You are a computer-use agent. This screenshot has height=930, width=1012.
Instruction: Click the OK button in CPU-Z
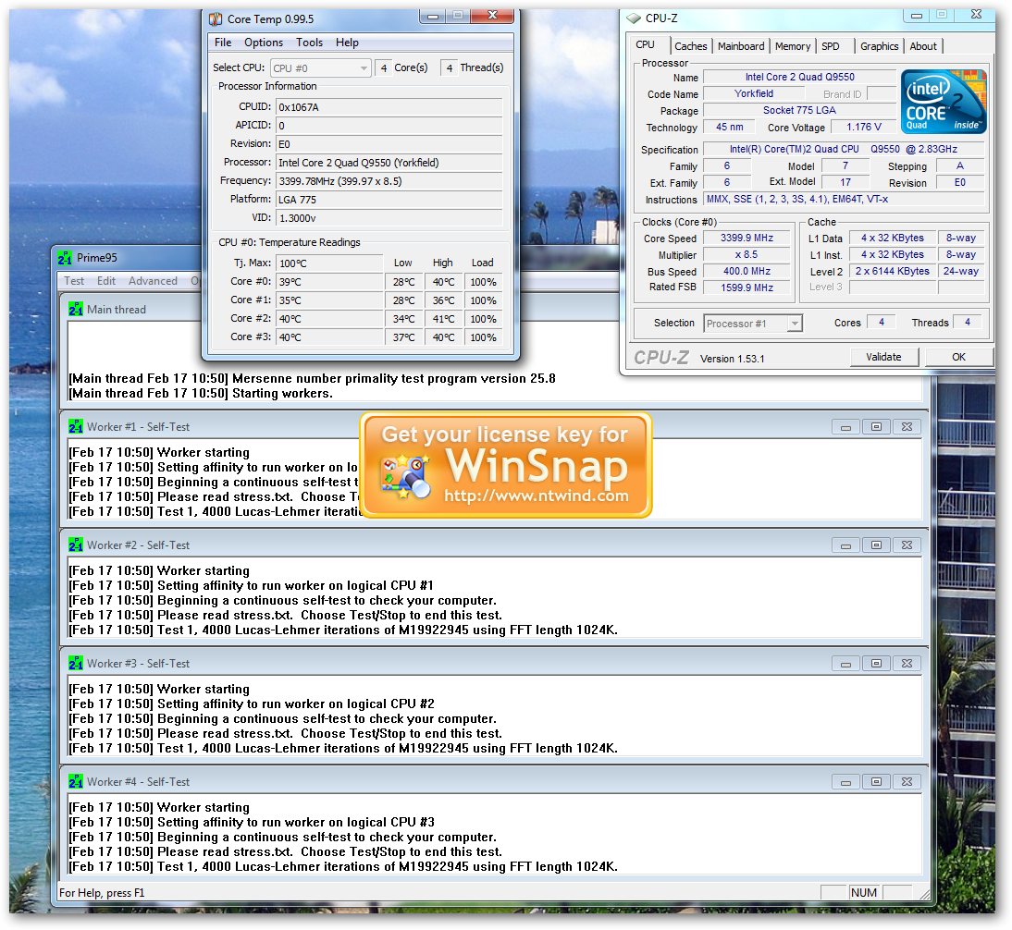[x=957, y=357]
